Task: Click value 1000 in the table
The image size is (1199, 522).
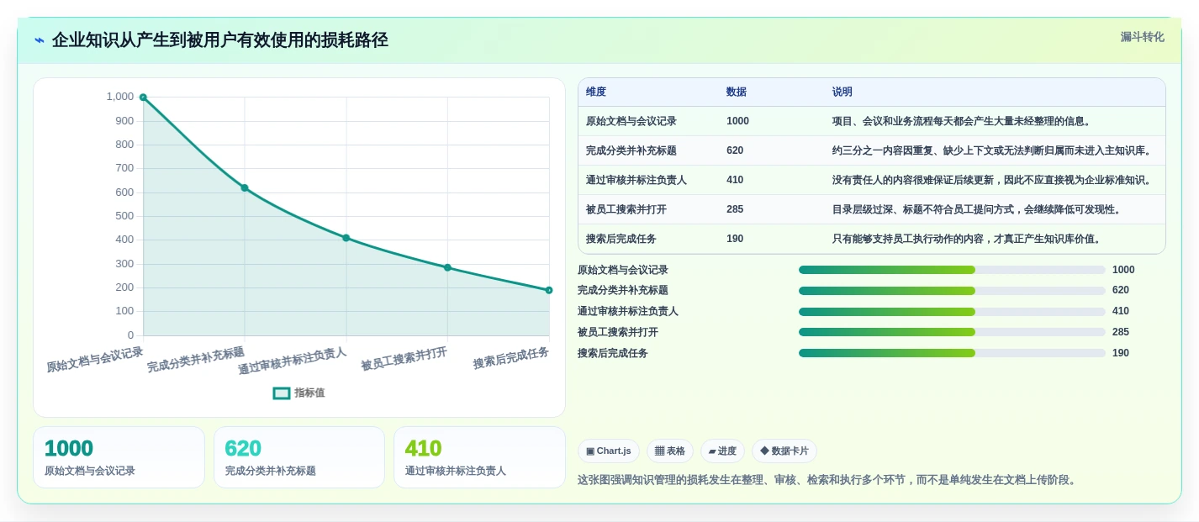Action: click(x=737, y=121)
